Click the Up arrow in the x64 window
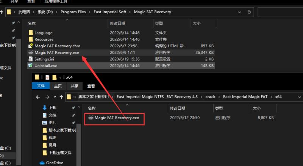The width and height of the screenshot is (303, 166). pos(61,97)
